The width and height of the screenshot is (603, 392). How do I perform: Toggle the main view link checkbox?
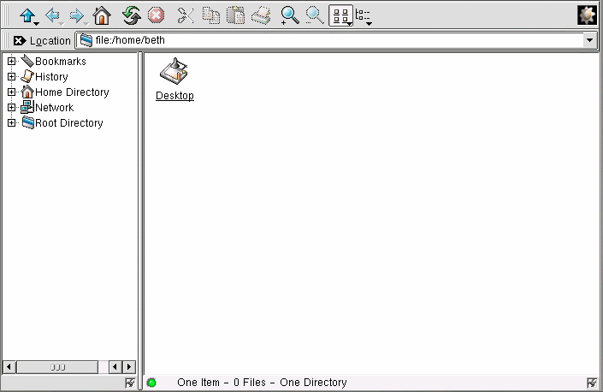click(x=592, y=383)
